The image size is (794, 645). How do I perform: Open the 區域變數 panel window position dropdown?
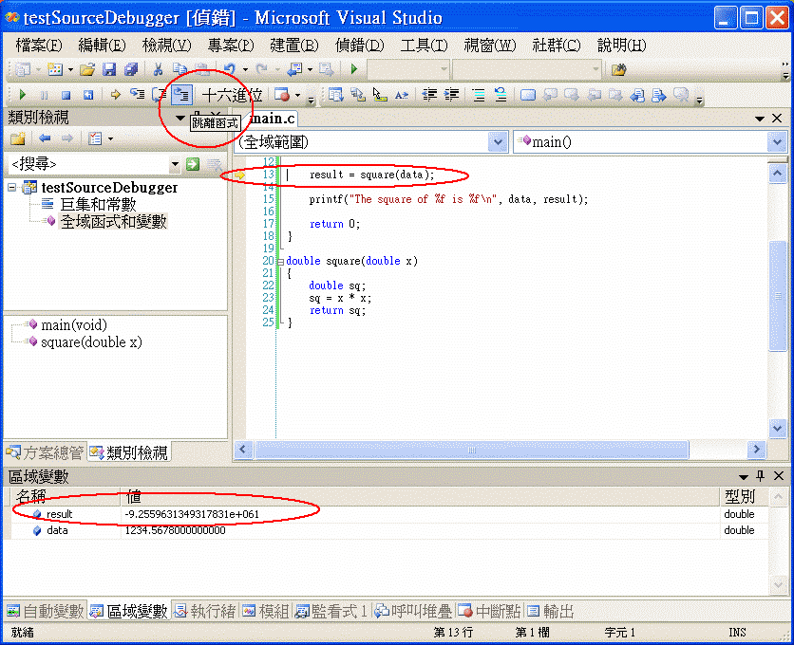pos(744,476)
